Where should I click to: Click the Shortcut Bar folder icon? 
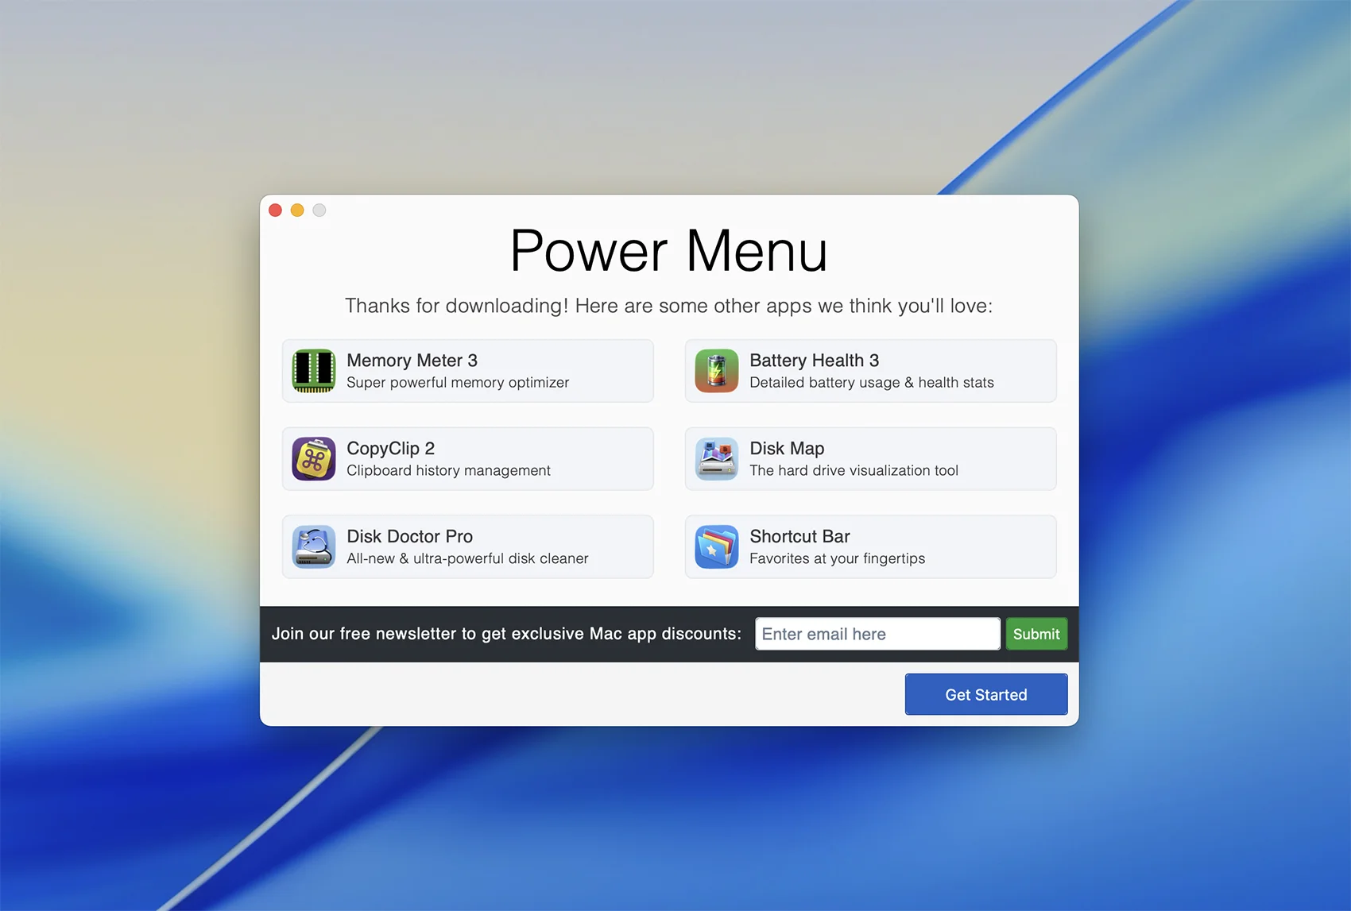716,547
